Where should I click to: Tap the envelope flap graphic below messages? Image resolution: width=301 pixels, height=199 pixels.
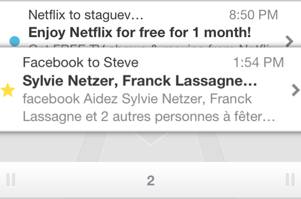coord(150,138)
